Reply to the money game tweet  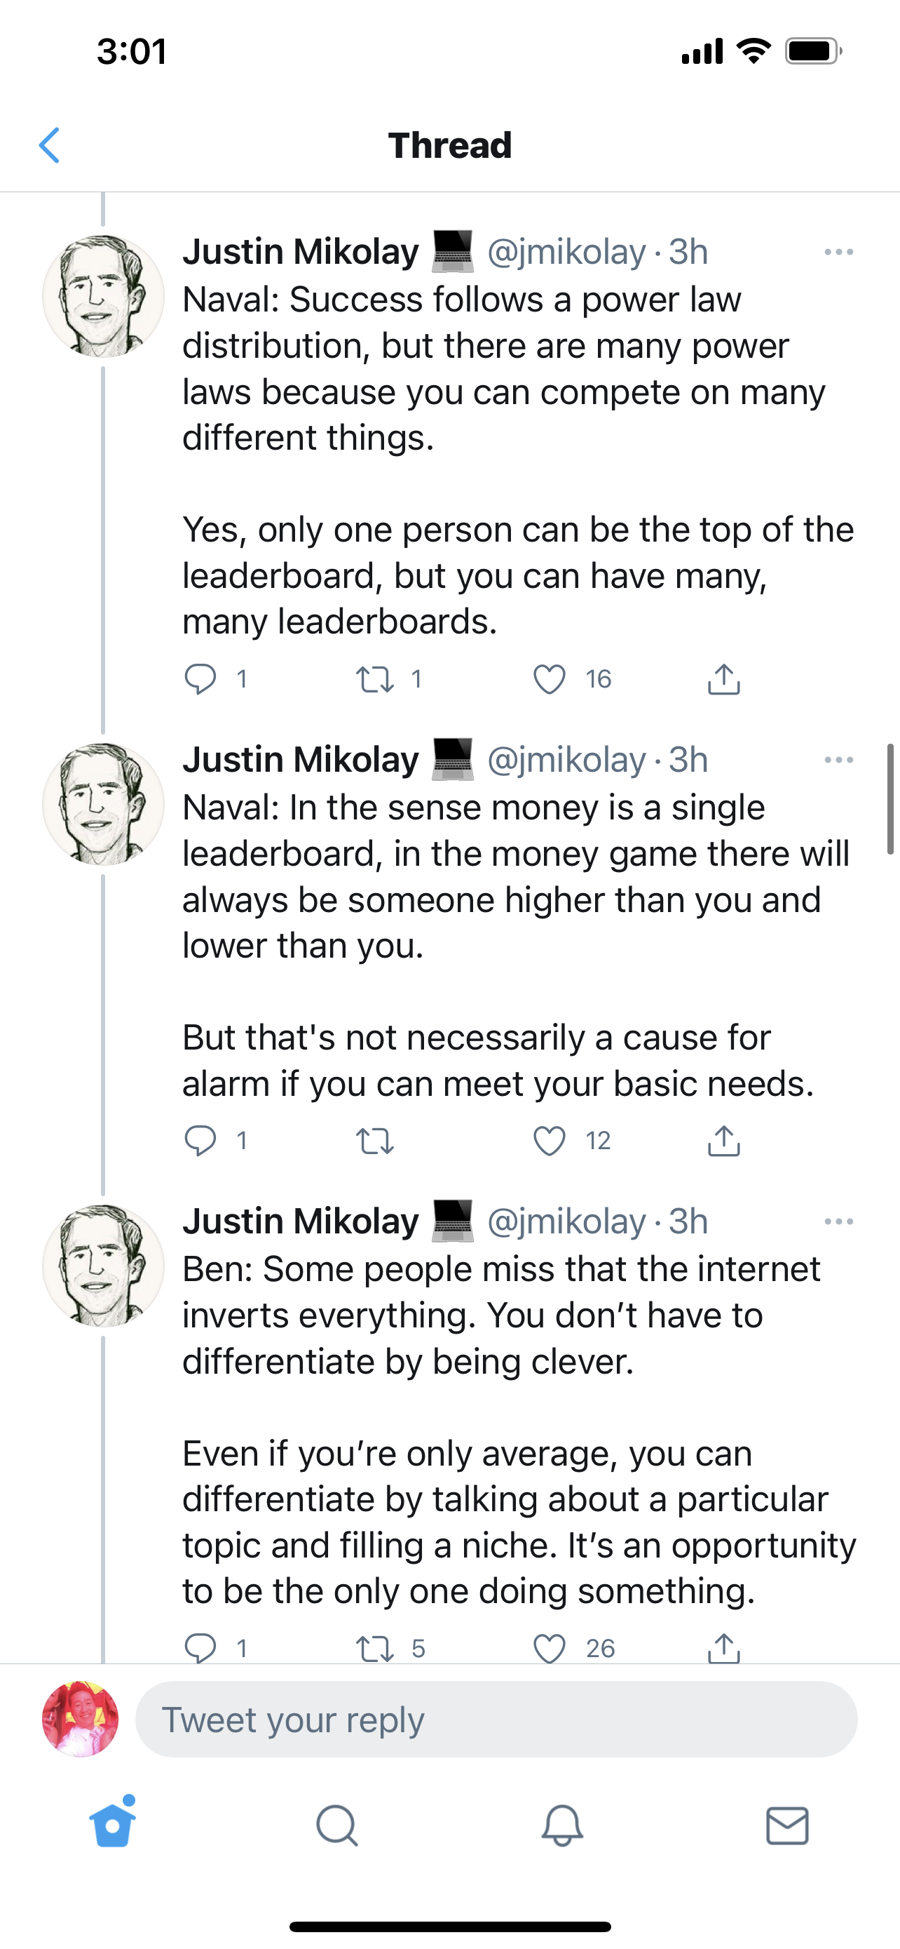click(x=200, y=1140)
